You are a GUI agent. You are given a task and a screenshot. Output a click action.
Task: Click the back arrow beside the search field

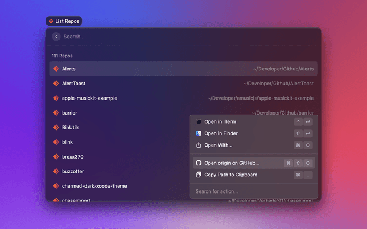56,37
